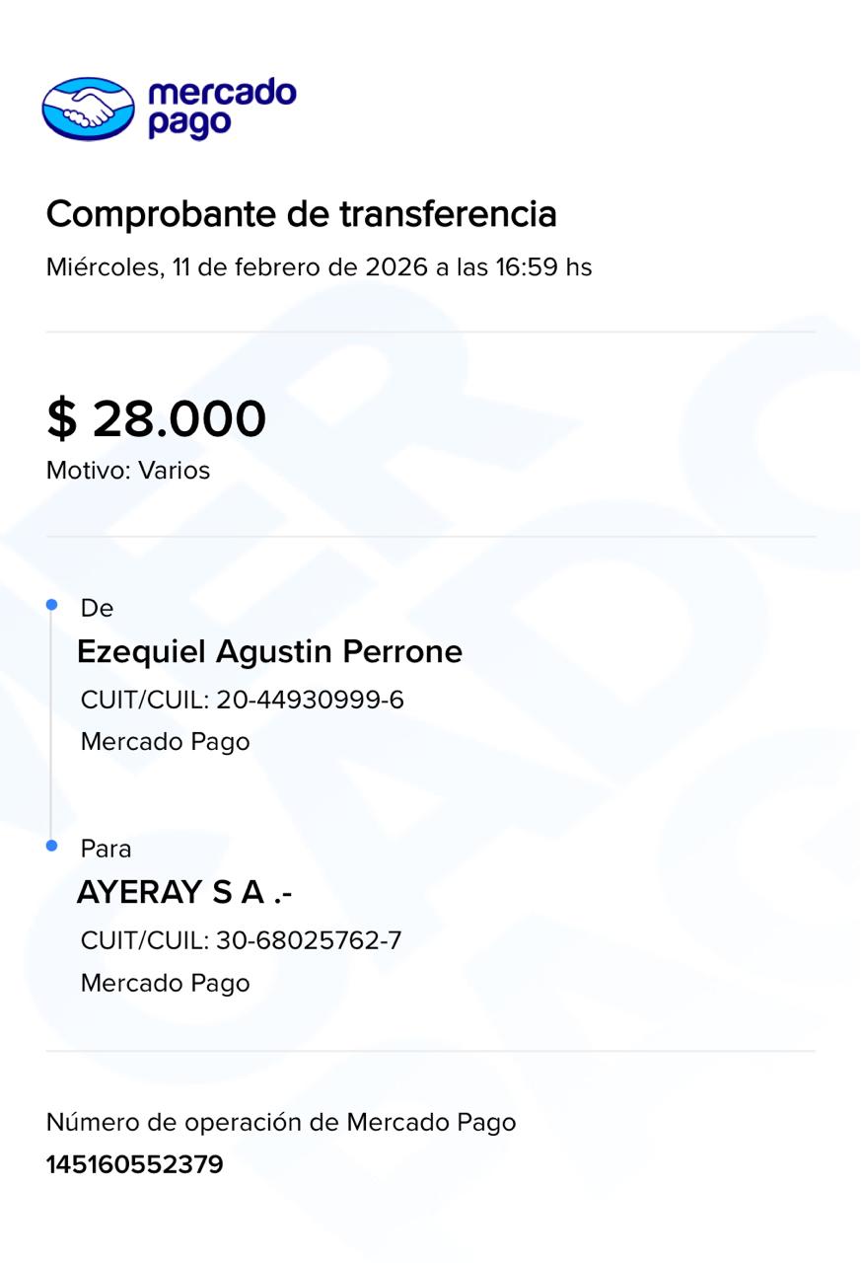Click sender CUIT/CUIL 20-44930999-6

click(242, 700)
